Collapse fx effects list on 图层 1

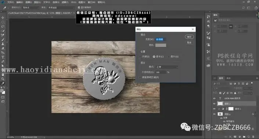[x=255, y=114]
